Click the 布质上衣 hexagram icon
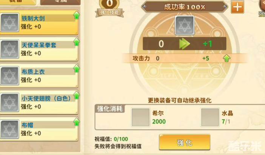 (x=10, y=76)
